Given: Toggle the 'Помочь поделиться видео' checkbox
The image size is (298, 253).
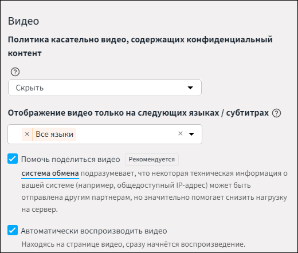Looking at the screenshot, I should [x=13, y=159].
